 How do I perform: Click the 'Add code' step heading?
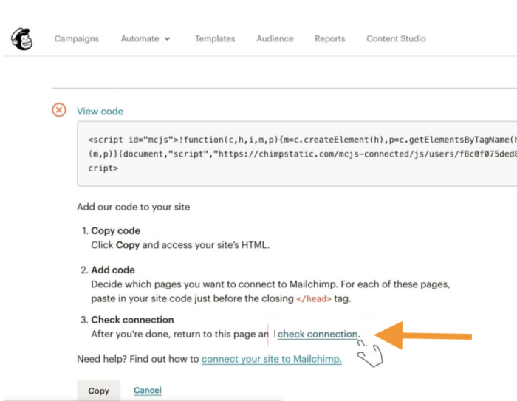point(113,270)
